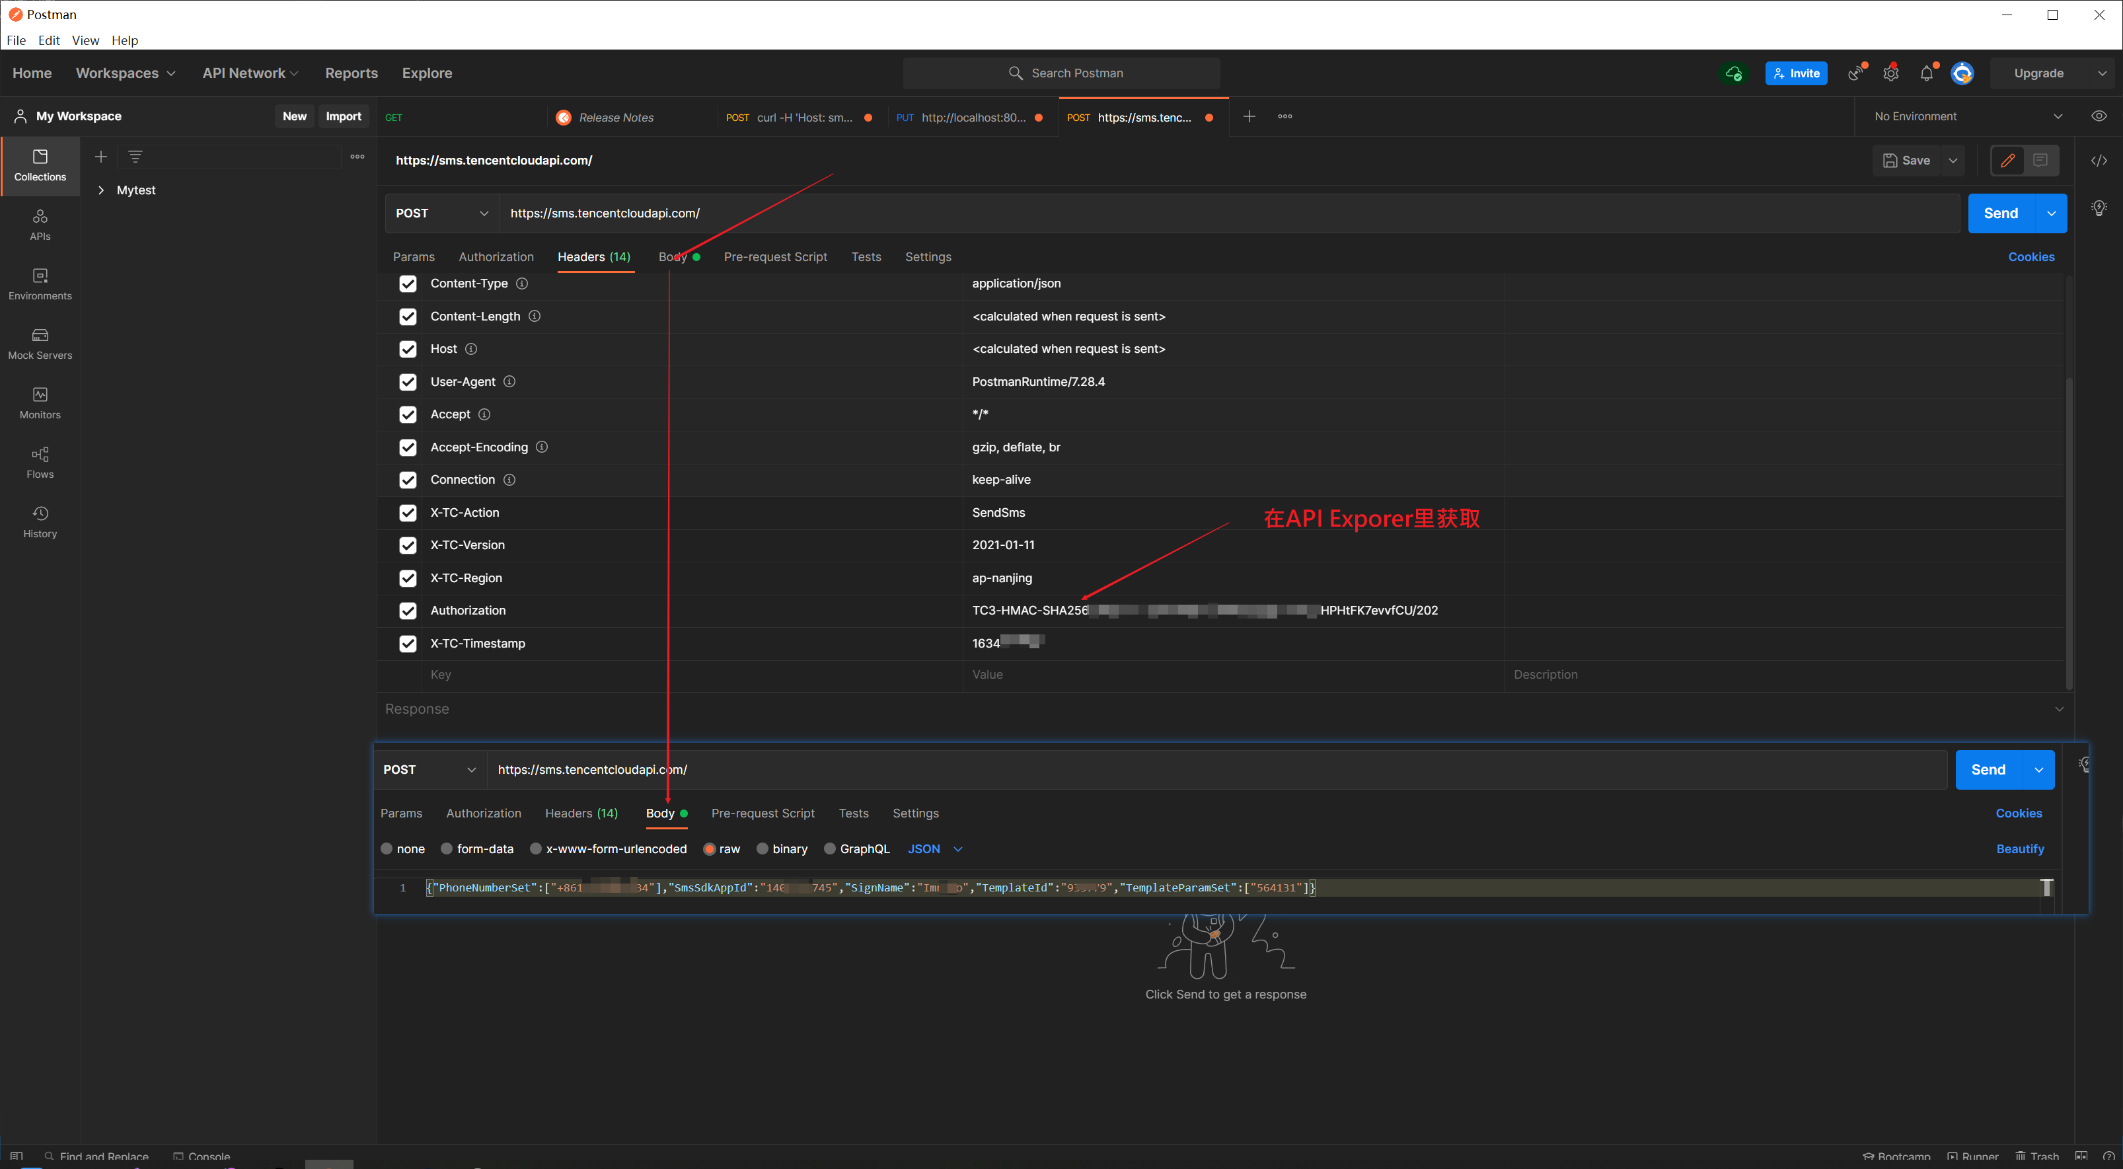The height and width of the screenshot is (1169, 2123).
Task: Click info icon beside Content-Type header
Action: pos(522,283)
